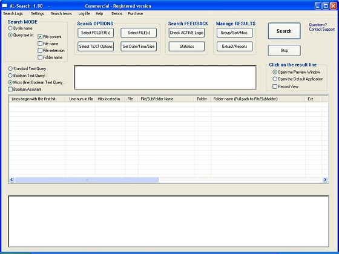Click the lower preview text area
Screen dimensions: 339x254
(x=169, y=221)
